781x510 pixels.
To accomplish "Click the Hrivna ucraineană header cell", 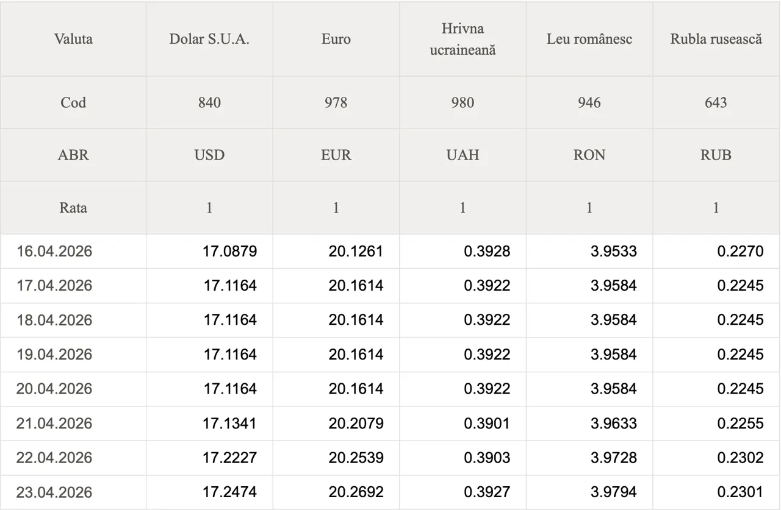I will (462, 40).
